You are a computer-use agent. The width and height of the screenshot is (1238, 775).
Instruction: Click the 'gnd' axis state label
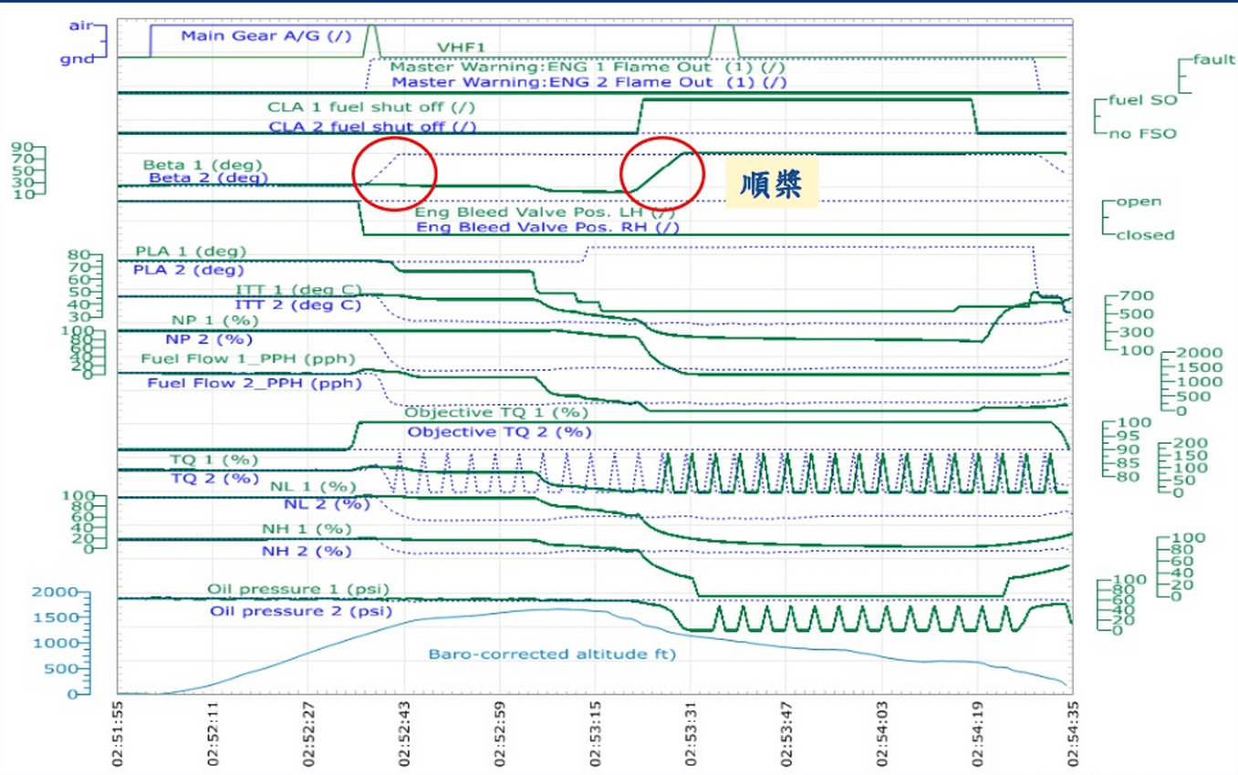76,58
